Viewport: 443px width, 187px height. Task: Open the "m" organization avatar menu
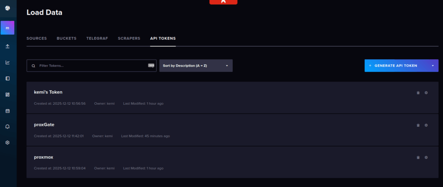[7, 28]
